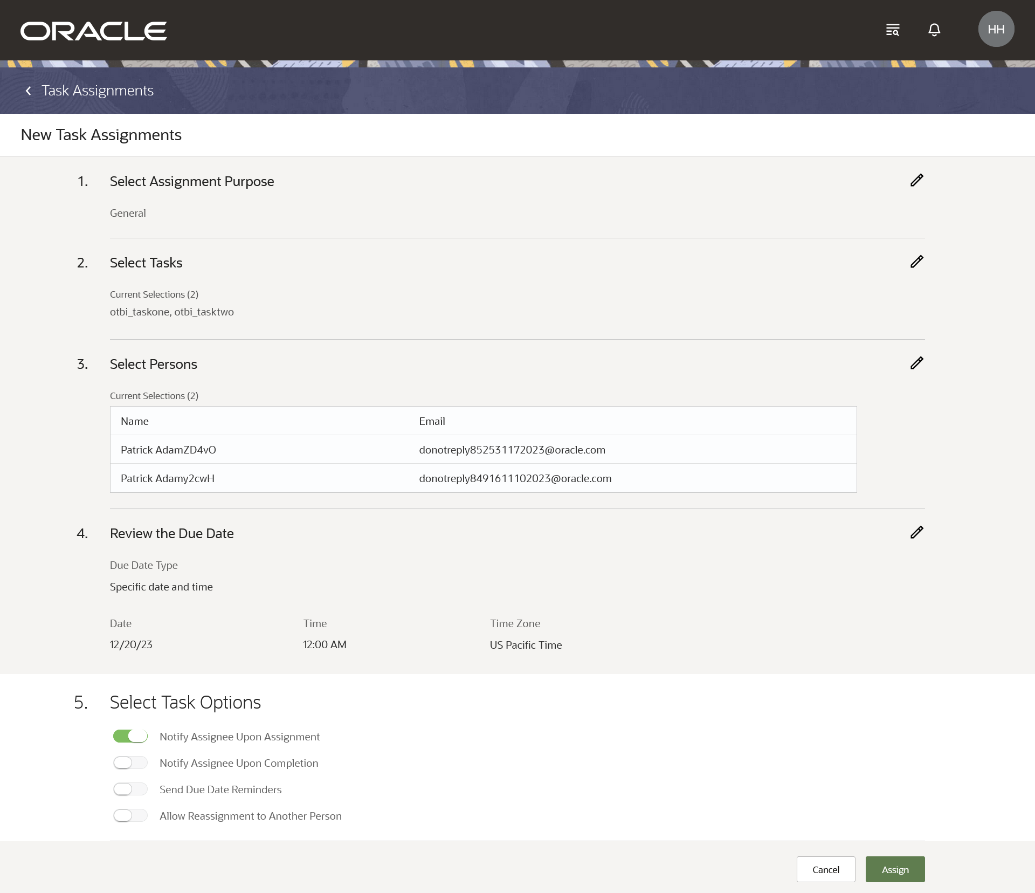Enable Notify Assignee Upon Completion
Image resolution: width=1035 pixels, height=893 pixels.
(x=130, y=763)
